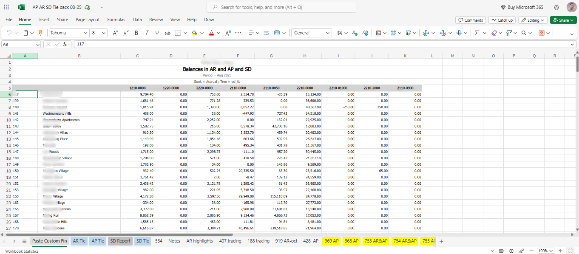This screenshot has height=254, width=579.
Task: Open the Sort & Filter icon
Action: coord(509,33)
